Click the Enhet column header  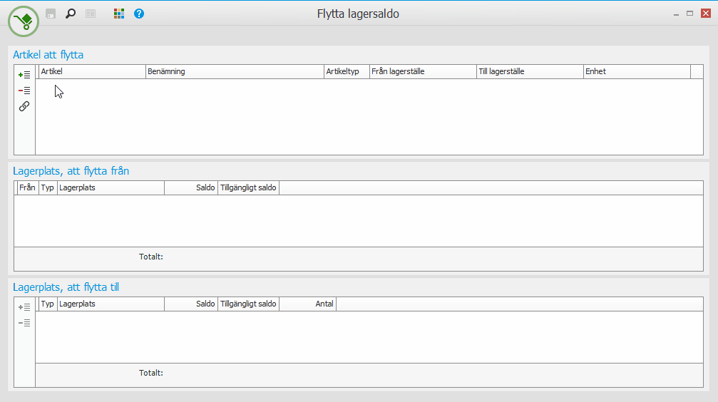click(637, 71)
